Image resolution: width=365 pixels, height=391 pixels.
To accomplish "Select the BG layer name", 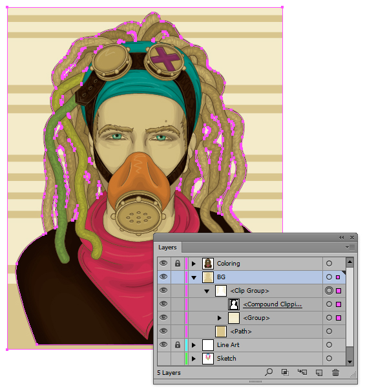I will pos(221,277).
